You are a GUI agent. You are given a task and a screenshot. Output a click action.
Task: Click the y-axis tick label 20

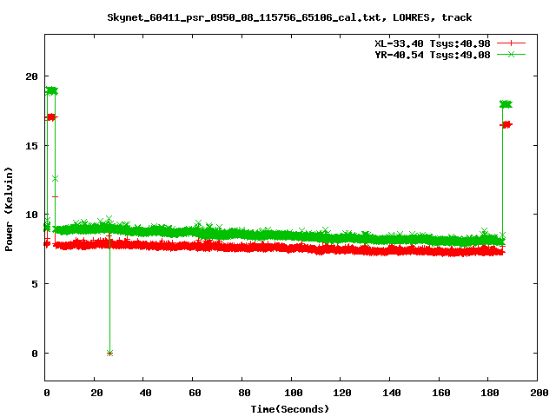tap(31, 76)
